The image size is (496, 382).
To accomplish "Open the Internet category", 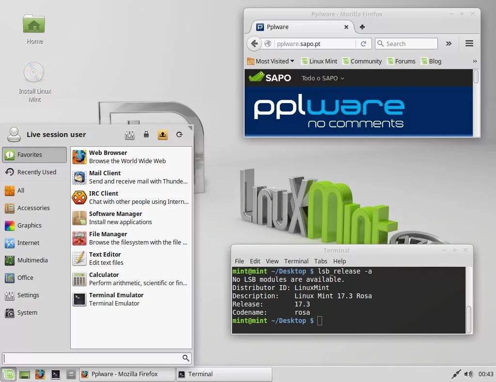I will (x=34, y=243).
